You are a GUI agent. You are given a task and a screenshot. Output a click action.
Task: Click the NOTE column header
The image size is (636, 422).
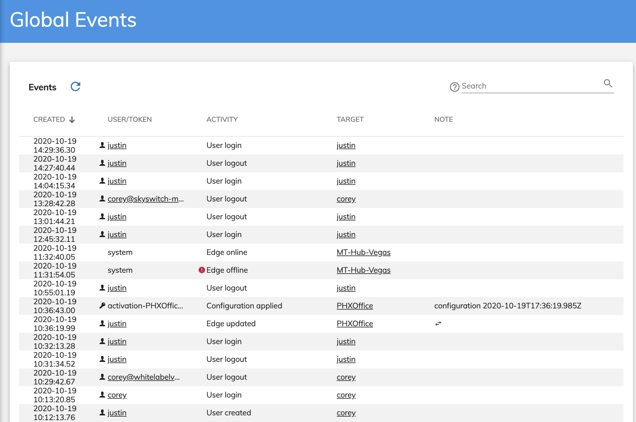[x=444, y=119]
